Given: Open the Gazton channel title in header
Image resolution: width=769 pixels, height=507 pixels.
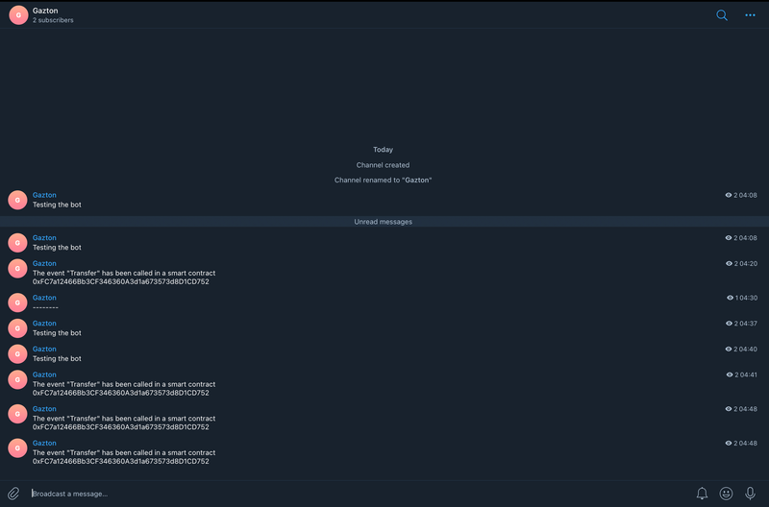Looking at the screenshot, I should point(45,11).
